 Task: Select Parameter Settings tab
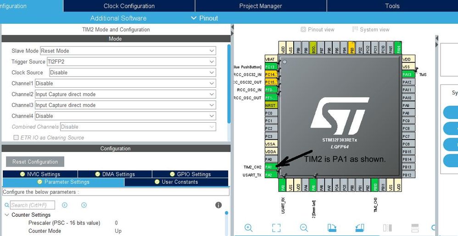pos(63,182)
